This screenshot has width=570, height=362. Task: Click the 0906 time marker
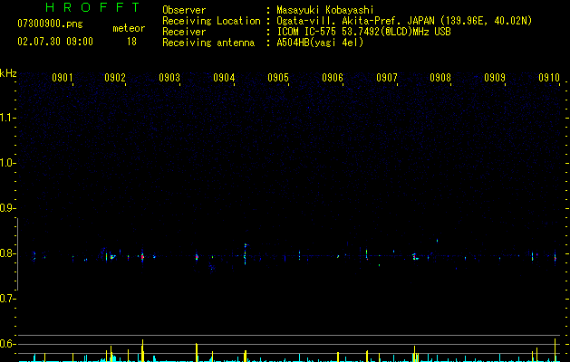point(333,78)
